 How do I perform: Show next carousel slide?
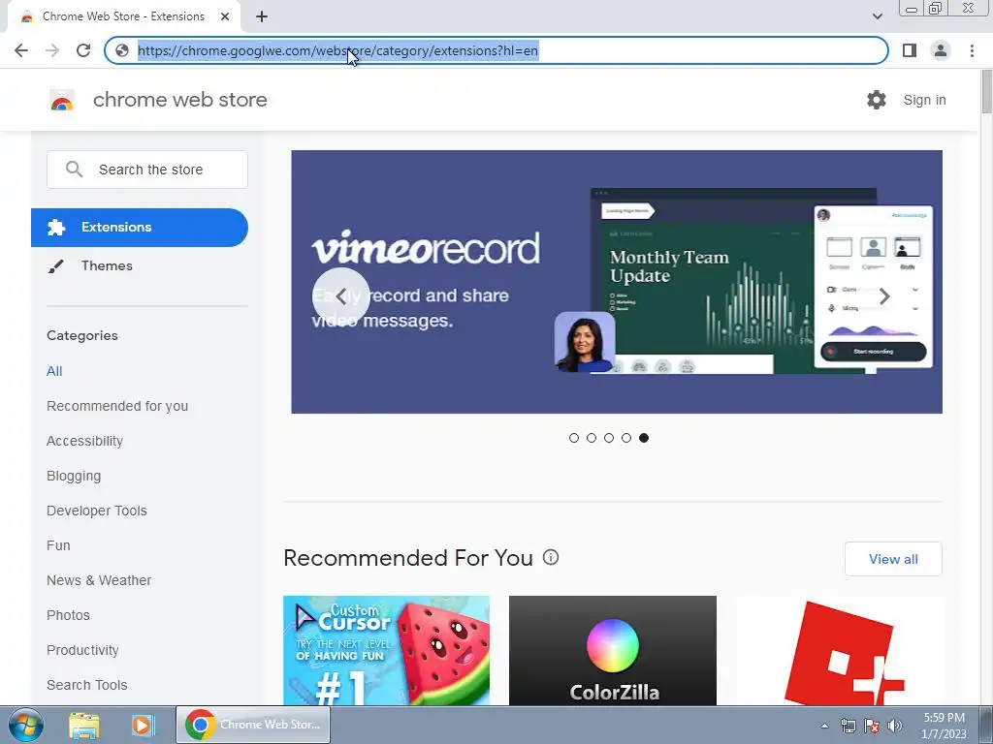pyautogui.click(x=884, y=296)
